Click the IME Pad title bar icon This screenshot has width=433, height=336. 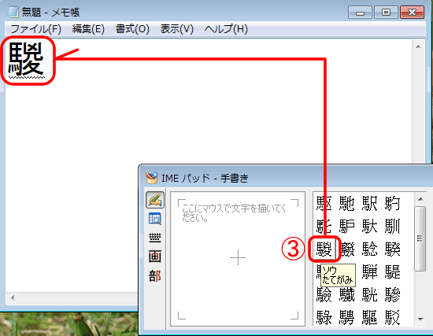(x=151, y=178)
